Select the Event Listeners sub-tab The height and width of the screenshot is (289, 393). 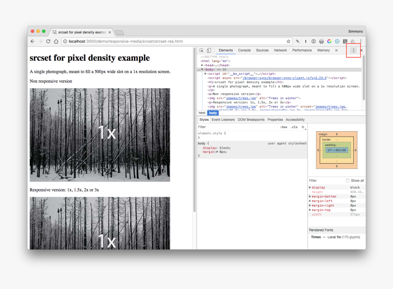(223, 120)
